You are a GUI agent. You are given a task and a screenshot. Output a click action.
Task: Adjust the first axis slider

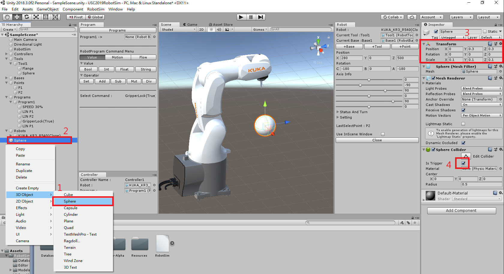pyautogui.click(x=369, y=80)
